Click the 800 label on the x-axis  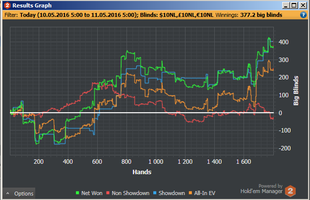[126, 162]
